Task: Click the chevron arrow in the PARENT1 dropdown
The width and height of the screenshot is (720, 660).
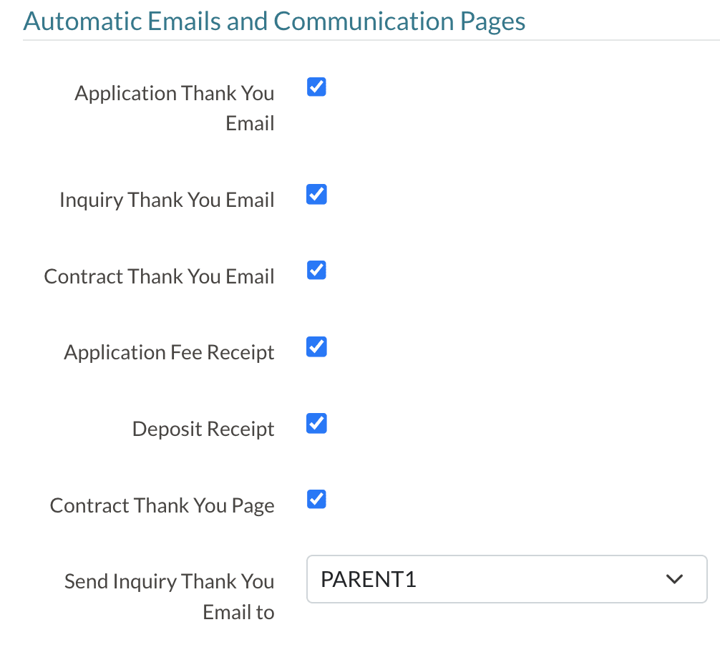Action: click(674, 579)
